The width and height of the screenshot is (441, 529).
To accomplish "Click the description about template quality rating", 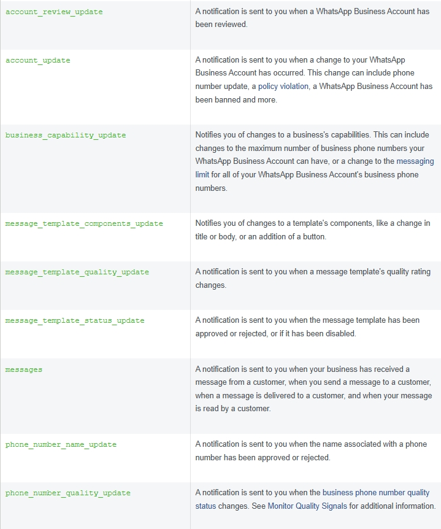I will (313, 279).
